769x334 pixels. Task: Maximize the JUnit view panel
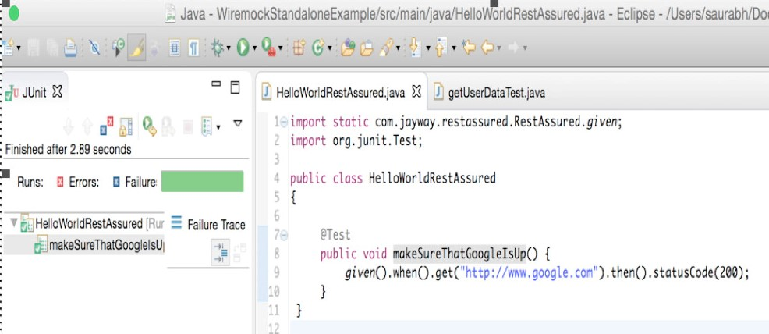click(236, 87)
